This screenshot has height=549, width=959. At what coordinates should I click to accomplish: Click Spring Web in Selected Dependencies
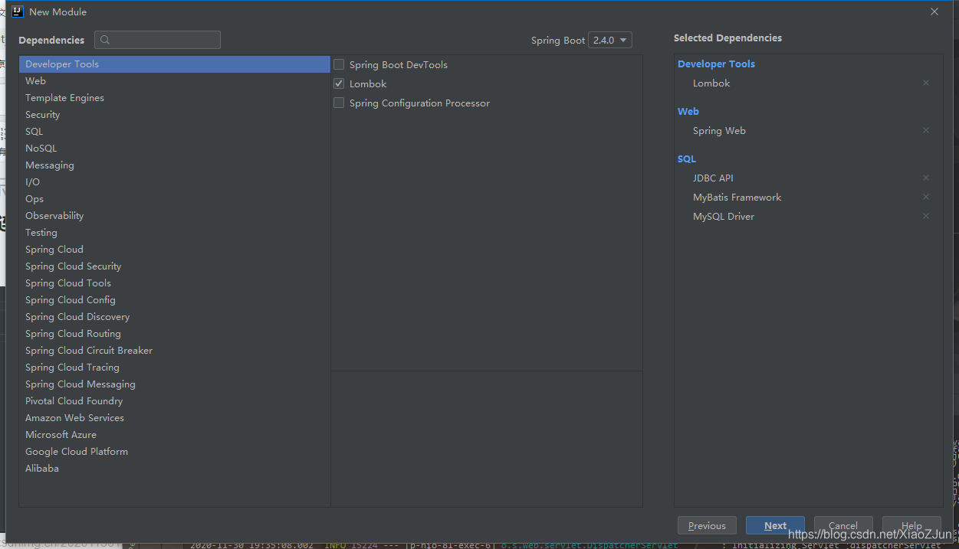(x=719, y=130)
